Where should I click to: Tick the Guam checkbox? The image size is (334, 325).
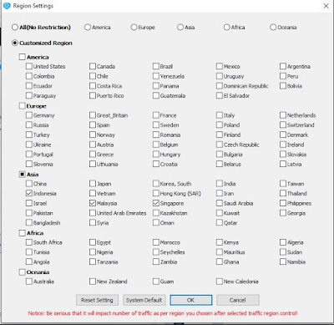click(156, 282)
